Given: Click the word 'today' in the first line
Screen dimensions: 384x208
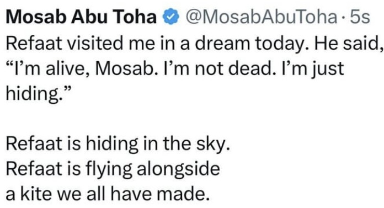Looking at the screenshot, I should [281, 44].
